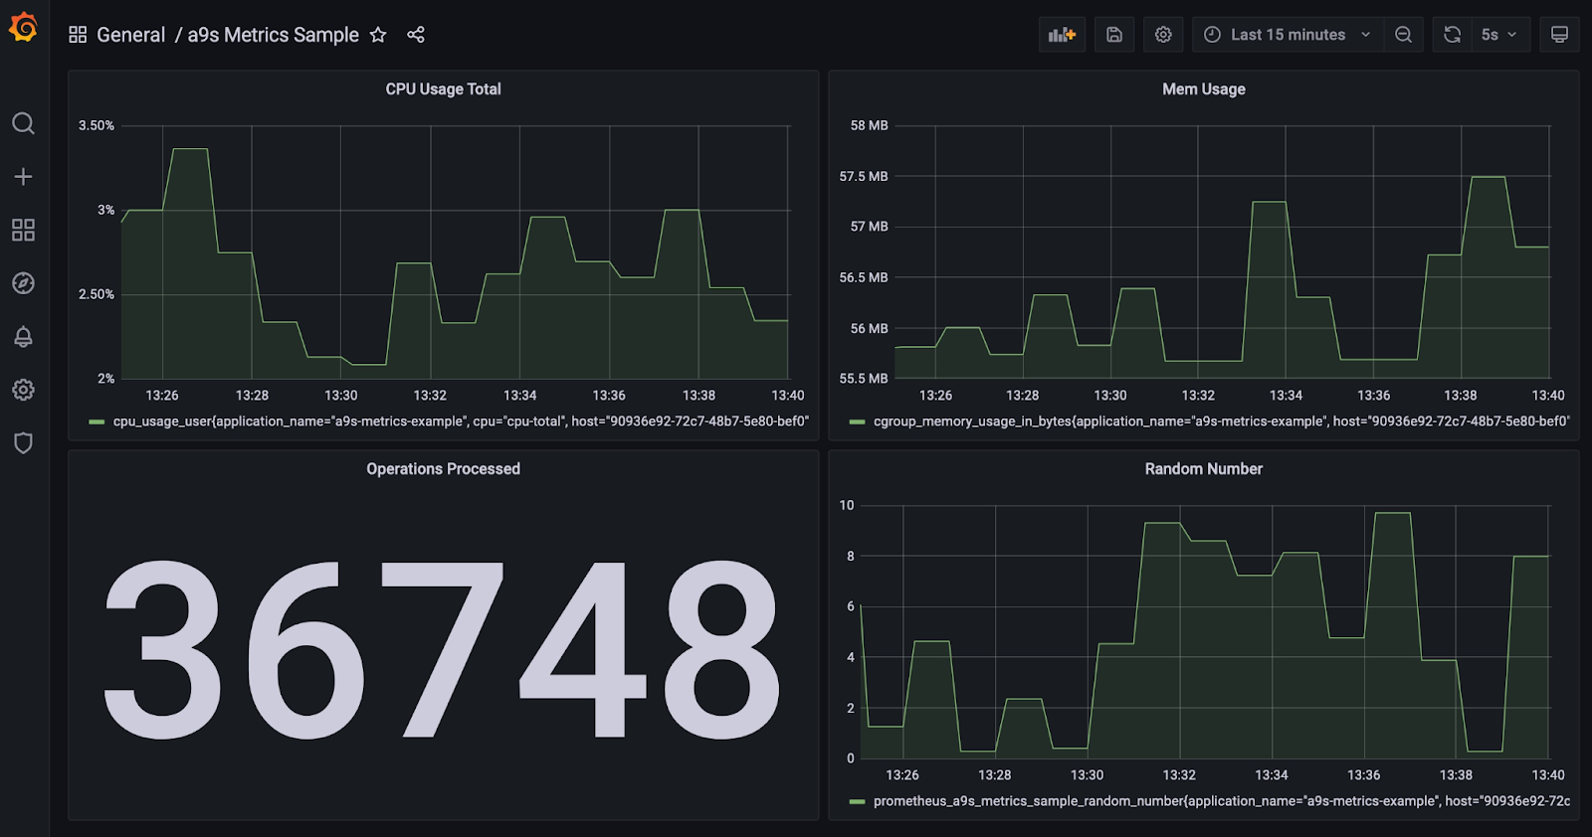The image size is (1592, 837).
Task: Open the Configuration gear in sidebar
Action: pos(23,390)
